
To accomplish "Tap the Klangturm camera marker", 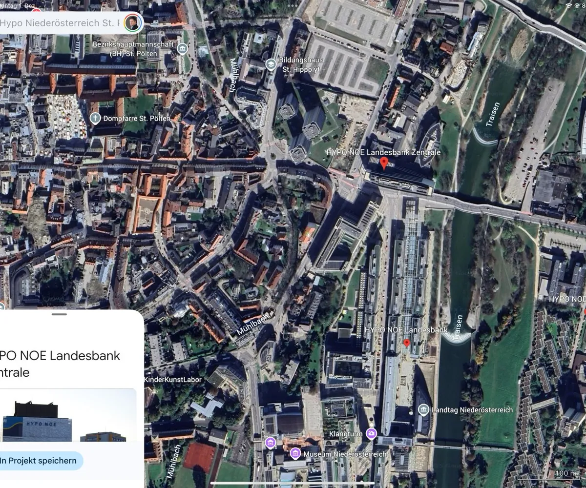I will click(372, 433).
